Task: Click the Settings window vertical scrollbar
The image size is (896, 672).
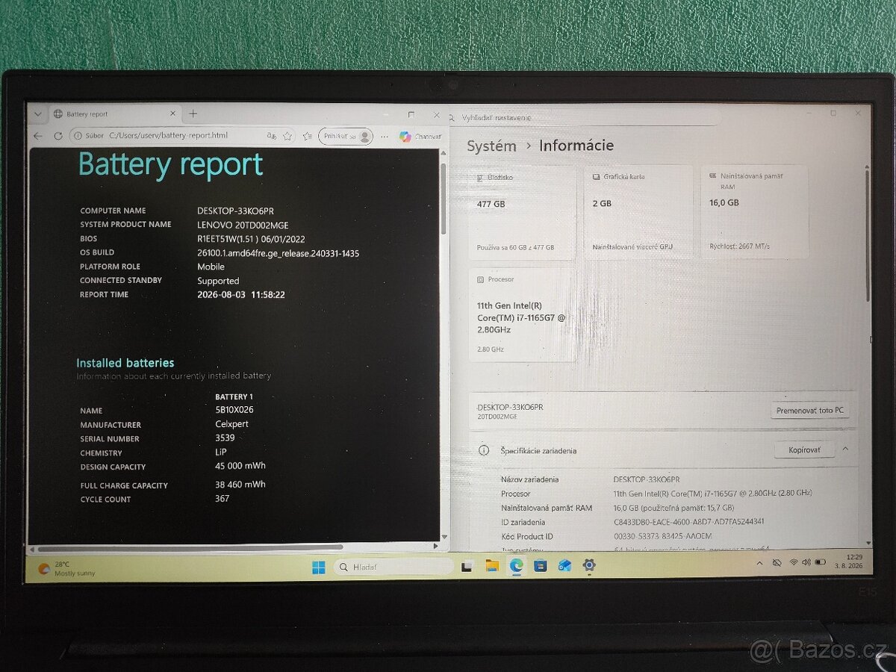Action: tap(868, 235)
